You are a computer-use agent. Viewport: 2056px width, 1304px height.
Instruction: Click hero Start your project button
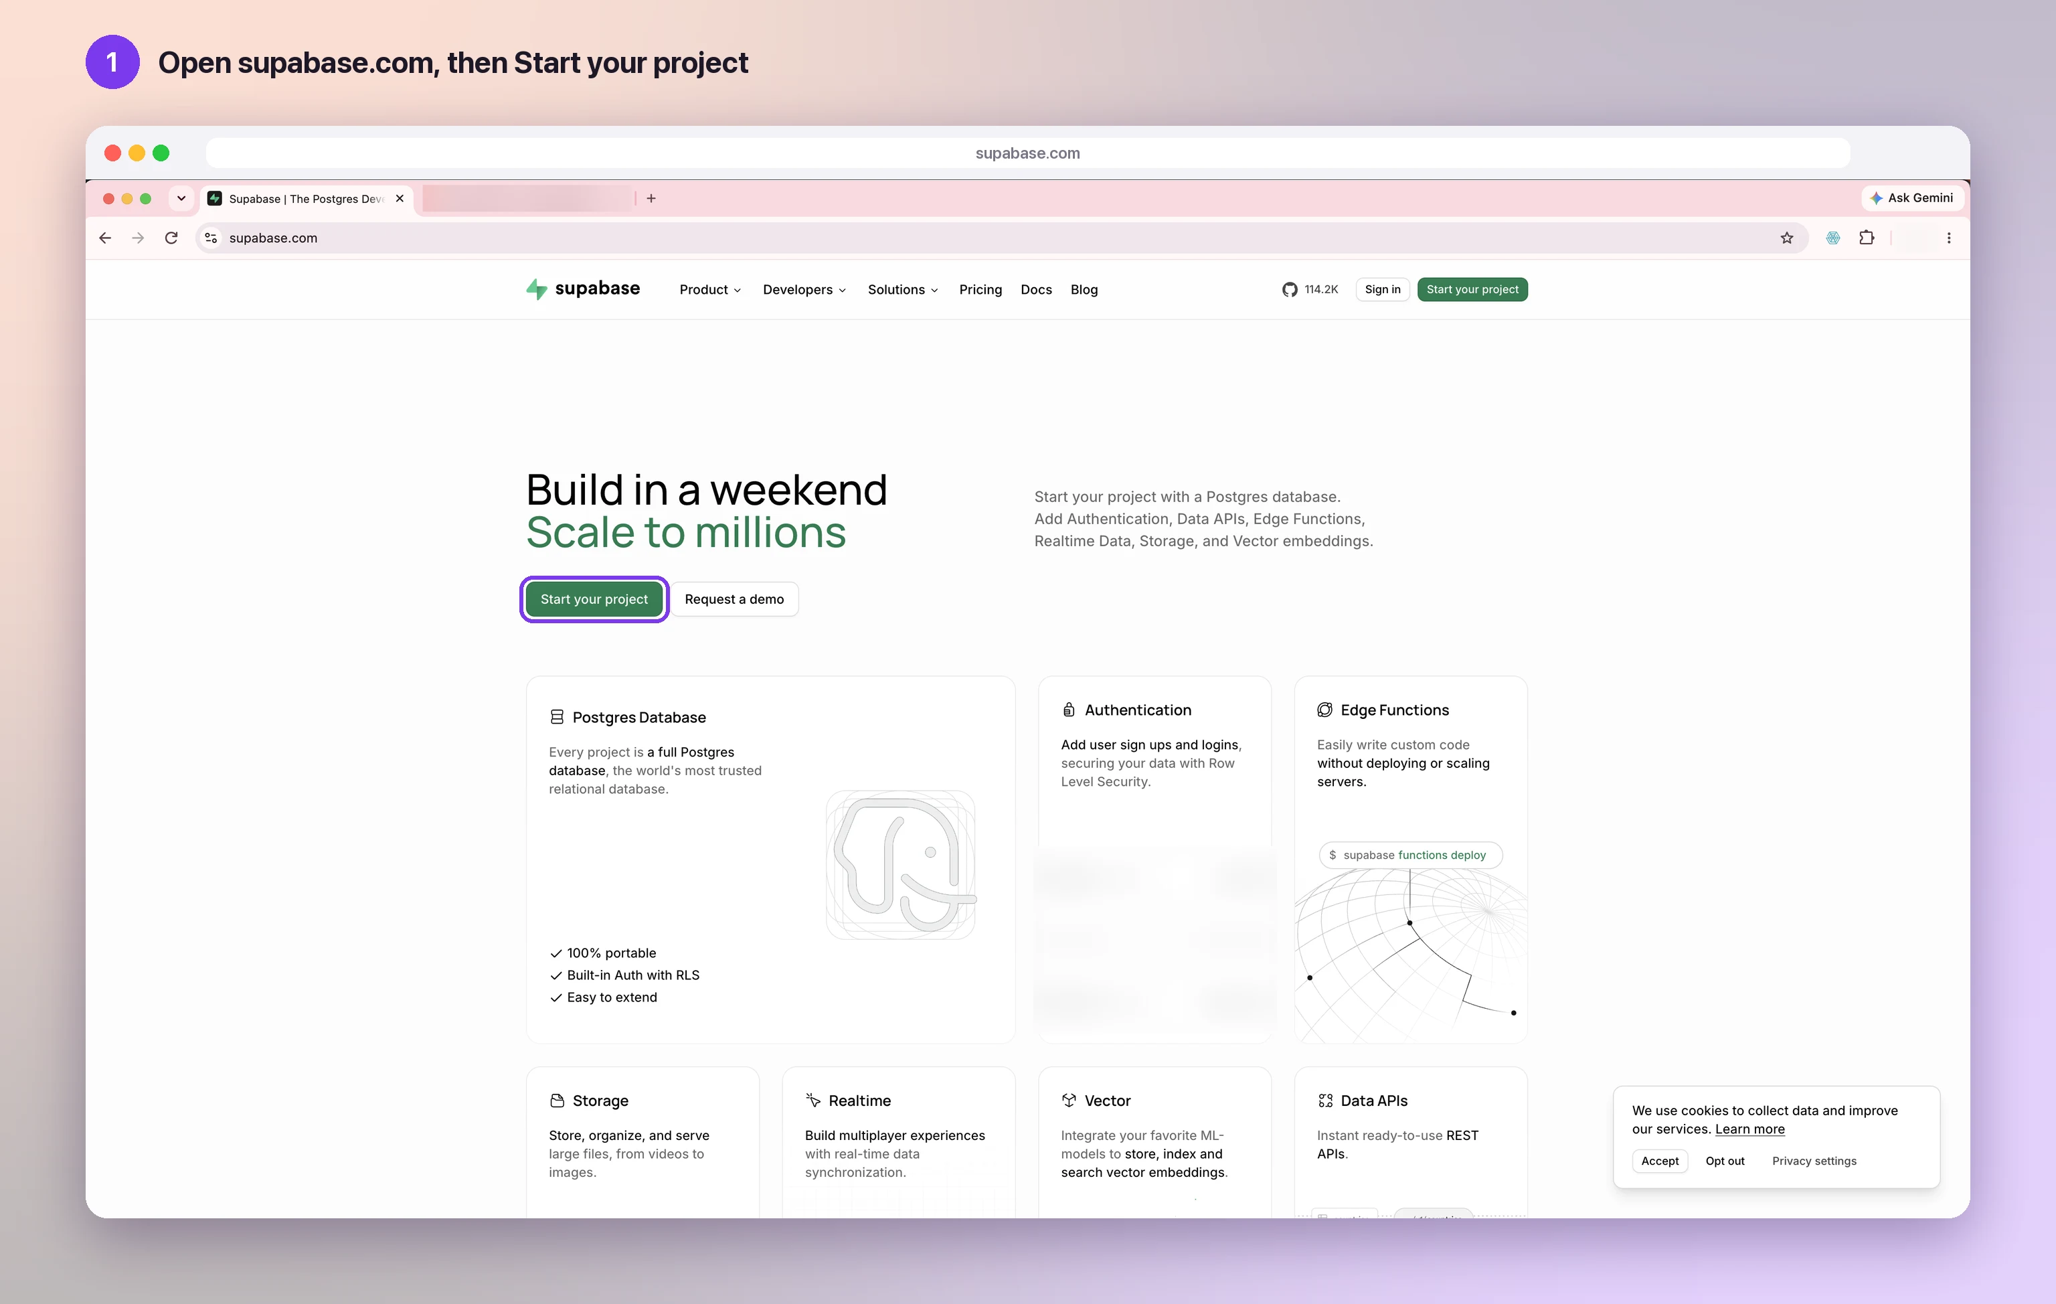(594, 600)
